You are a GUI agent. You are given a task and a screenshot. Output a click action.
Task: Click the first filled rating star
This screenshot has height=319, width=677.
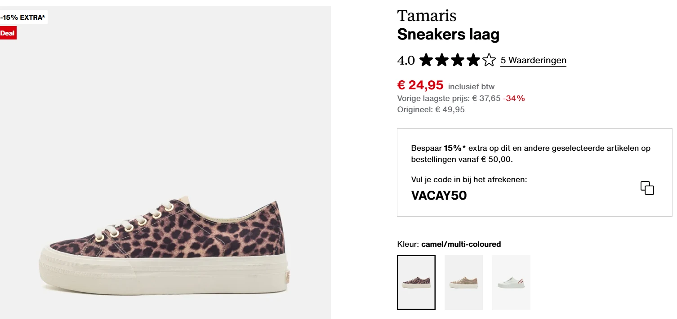427,59
